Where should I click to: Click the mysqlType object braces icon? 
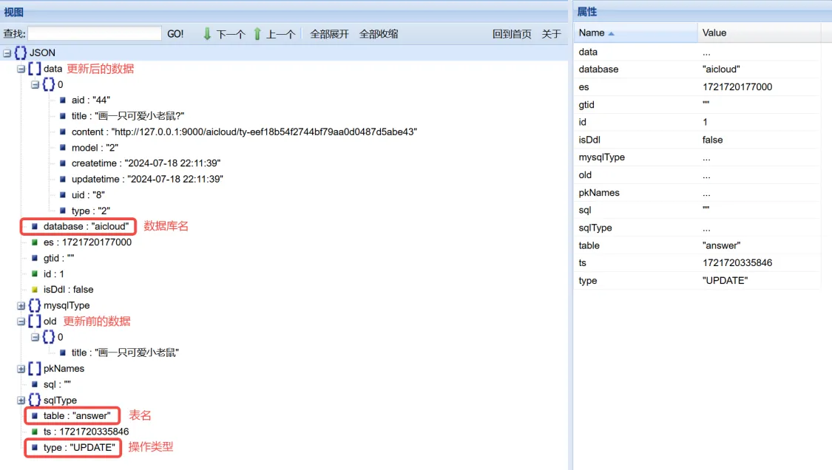[x=34, y=305]
